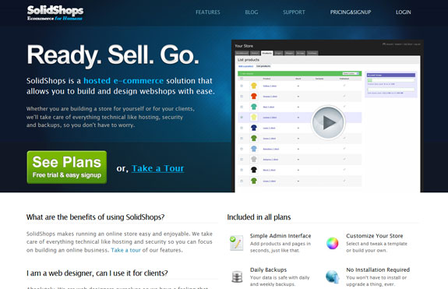Click the Simple Admin Interface checklist icon
Viewport: 448px width, 289px height.
point(237,243)
